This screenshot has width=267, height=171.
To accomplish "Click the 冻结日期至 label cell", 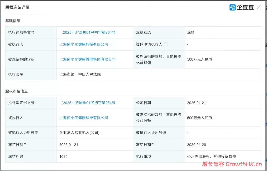I will pyautogui.click(x=159, y=145).
